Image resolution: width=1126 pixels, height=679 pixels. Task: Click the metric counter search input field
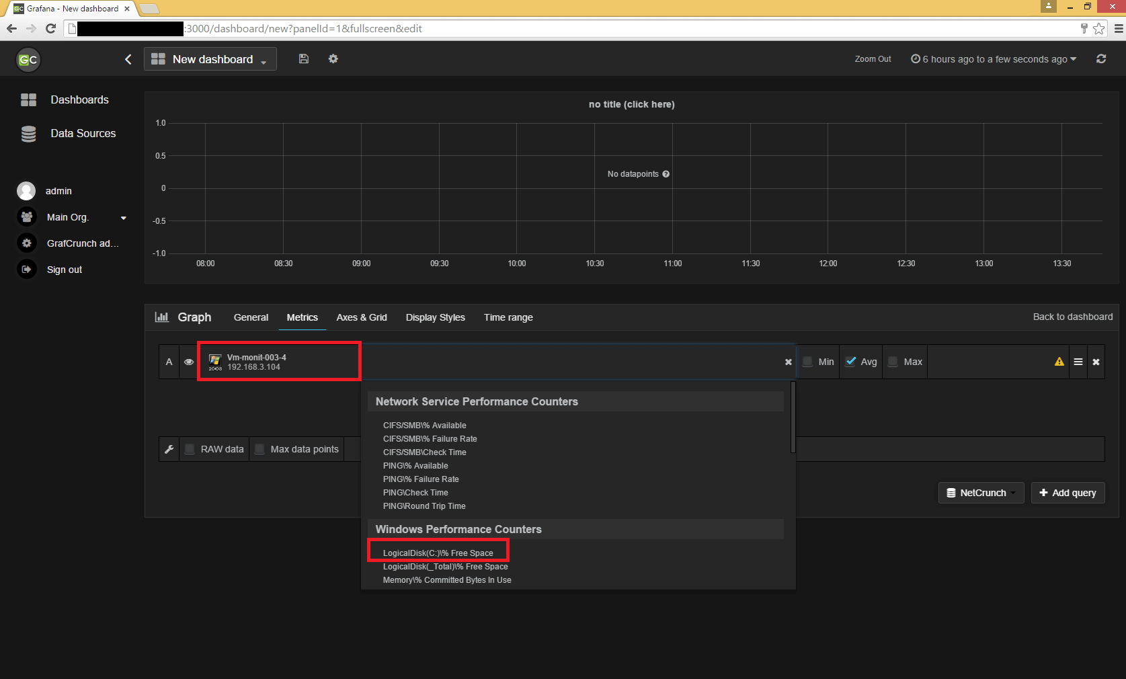(x=571, y=362)
